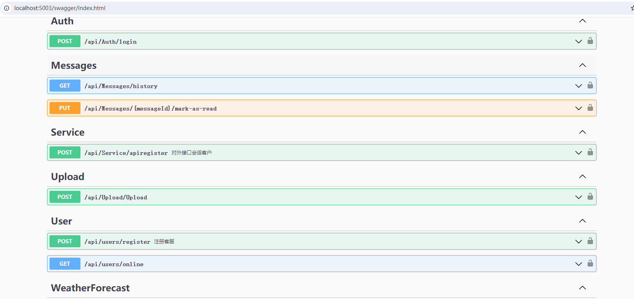The height and width of the screenshot is (299, 634).
Task: Click the localhost:5003 URL address field
Action: [60, 8]
